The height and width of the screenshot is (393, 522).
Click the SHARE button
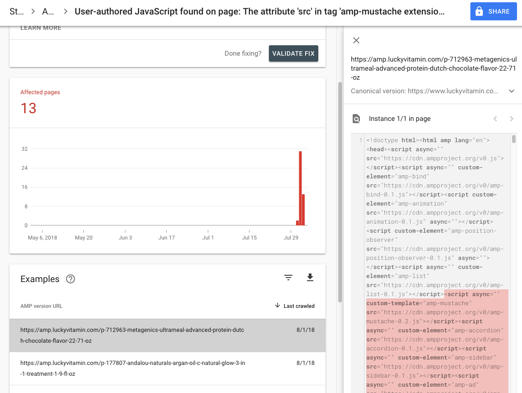click(493, 11)
